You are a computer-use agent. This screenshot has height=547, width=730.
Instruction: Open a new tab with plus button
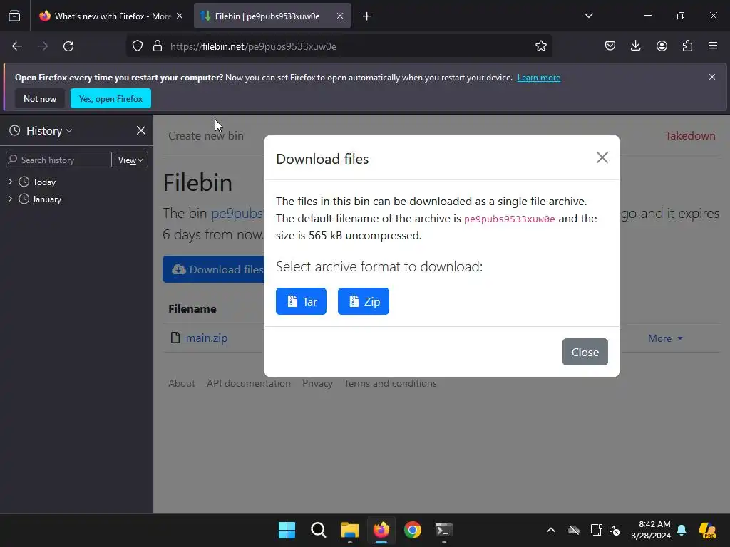pos(367,16)
